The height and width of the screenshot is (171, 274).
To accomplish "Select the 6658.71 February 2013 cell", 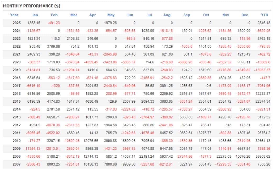I will pos(53,117).
